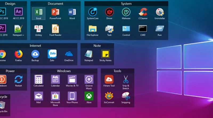The width and height of the screenshot is (213, 118).
Task: Select the System group title bar
Action: click(126, 4)
